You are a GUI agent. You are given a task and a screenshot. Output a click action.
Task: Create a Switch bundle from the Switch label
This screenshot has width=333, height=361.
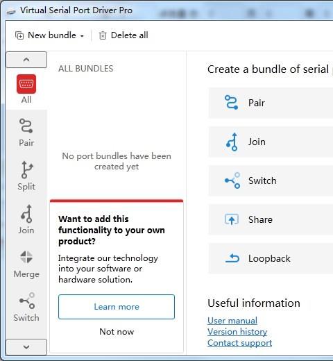pyautogui.click(x=262, y=180)
